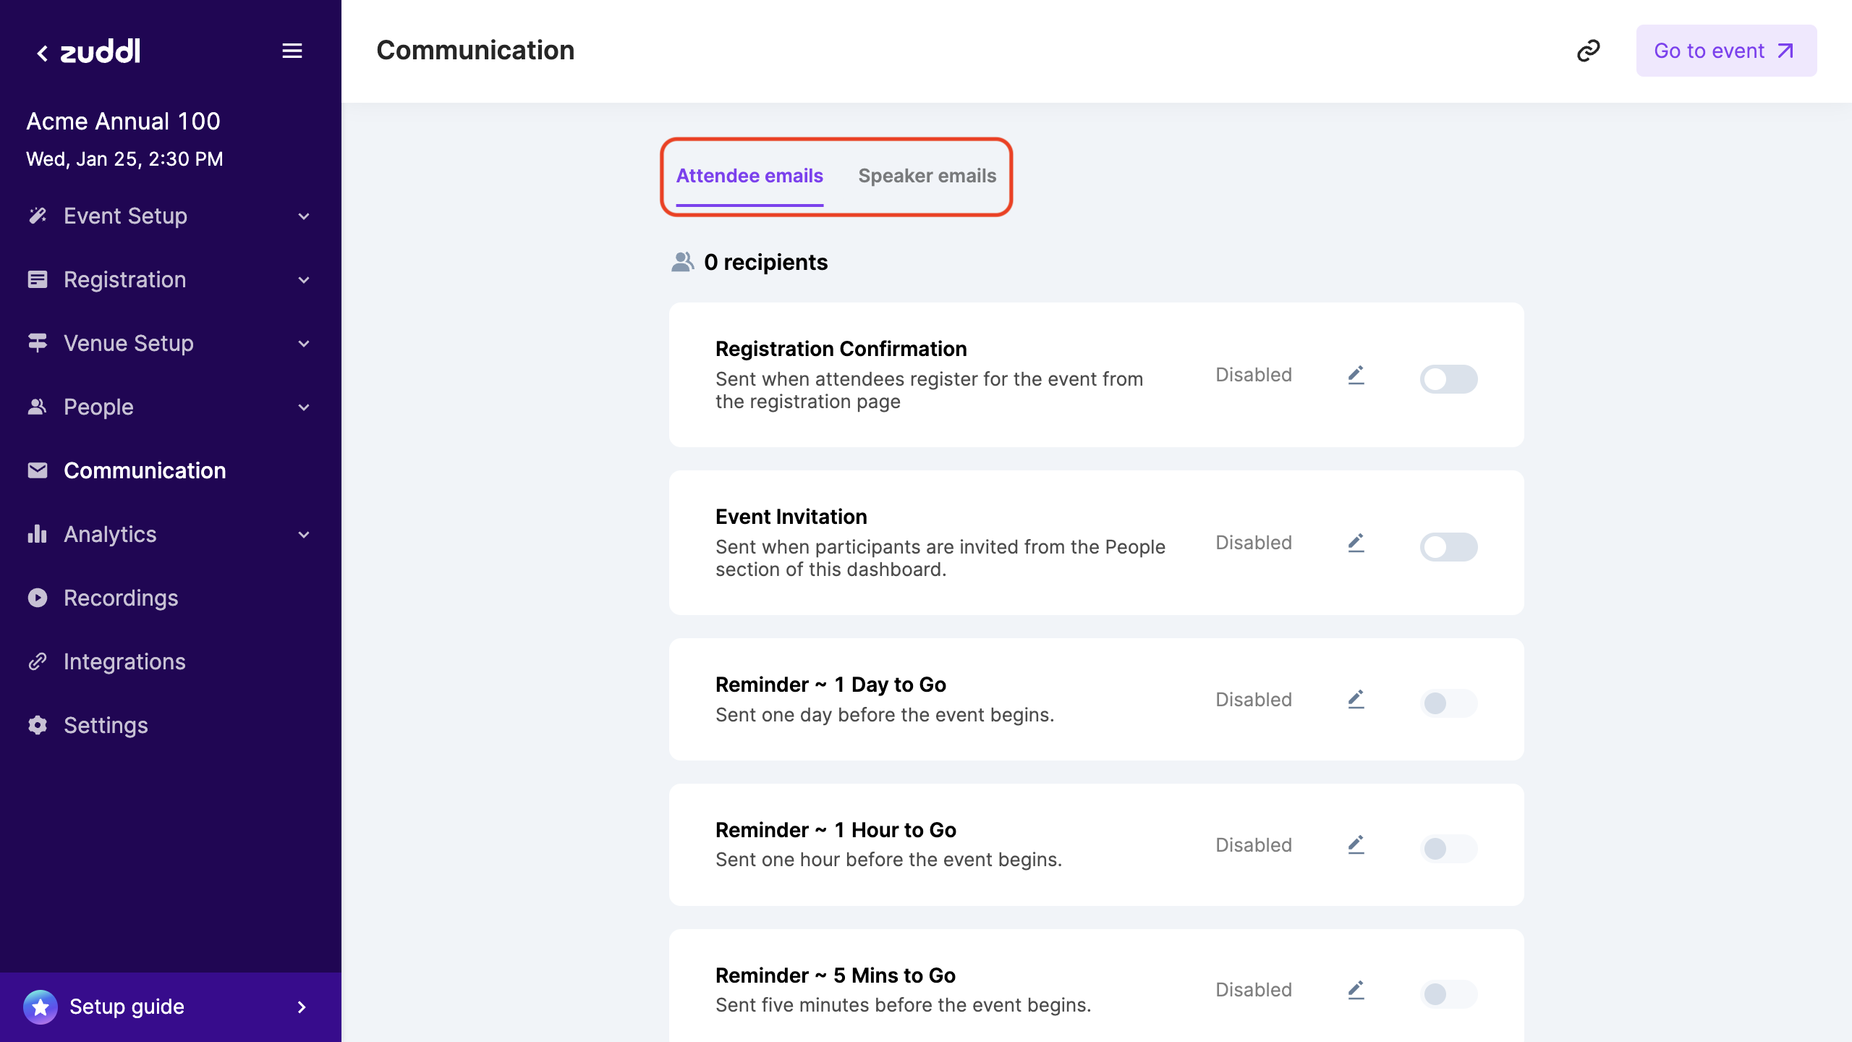The image size is (1852, 1042).
Task: Switch to the Speaker emails tab
Action: (x=927, y=175)
